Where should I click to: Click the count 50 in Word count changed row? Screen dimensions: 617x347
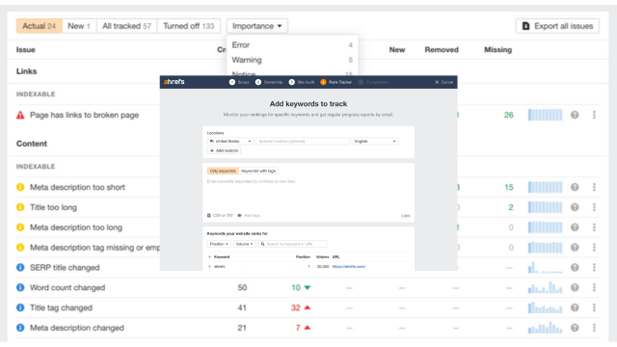coord(242,287)
